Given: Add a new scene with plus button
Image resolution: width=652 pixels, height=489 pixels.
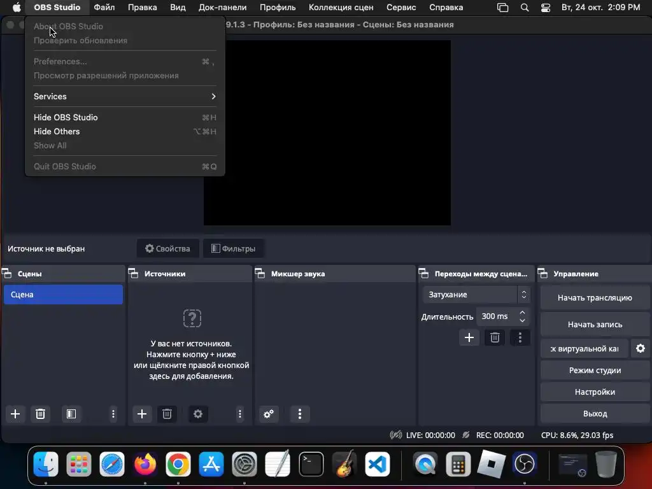Looking at the screenshot, I should pos(15,414).
